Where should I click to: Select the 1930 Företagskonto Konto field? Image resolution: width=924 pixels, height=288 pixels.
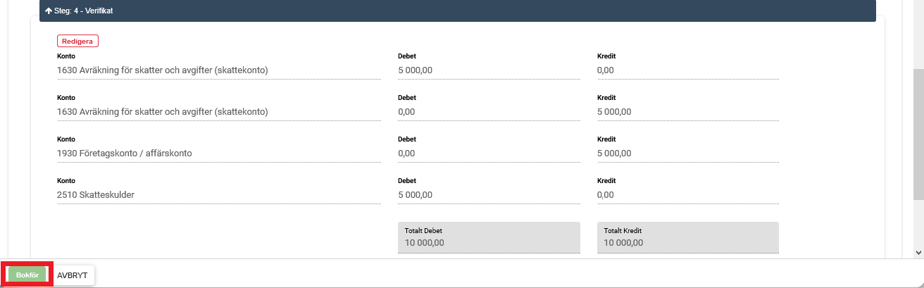click(218, 154)
